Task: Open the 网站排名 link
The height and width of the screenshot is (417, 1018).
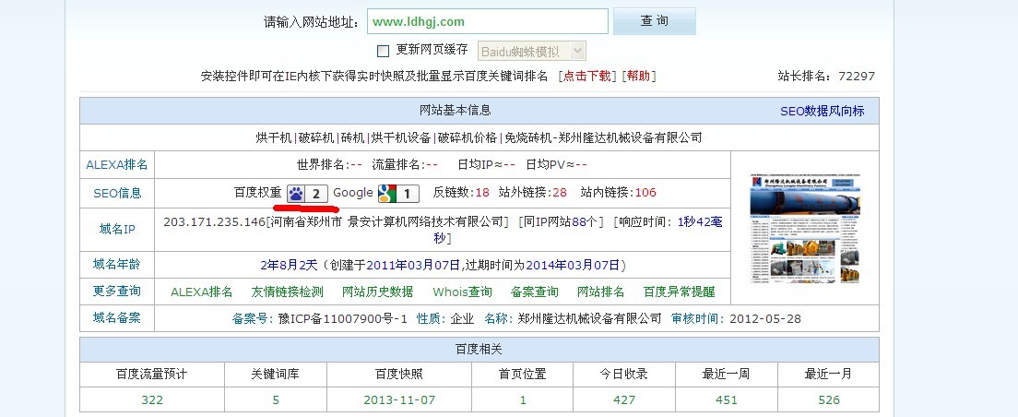Action: coord(600,292)
